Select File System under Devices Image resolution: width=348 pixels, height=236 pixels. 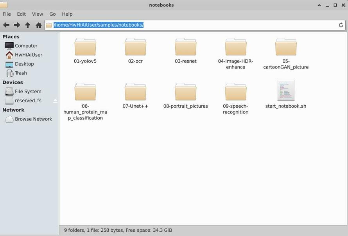pos(28,92)
